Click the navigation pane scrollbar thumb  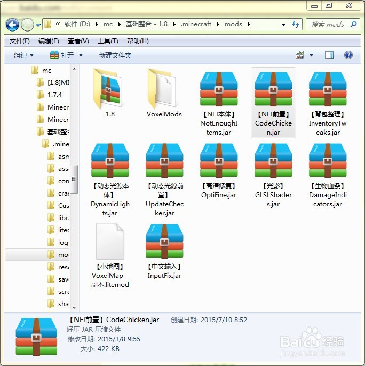pos(74,179)
